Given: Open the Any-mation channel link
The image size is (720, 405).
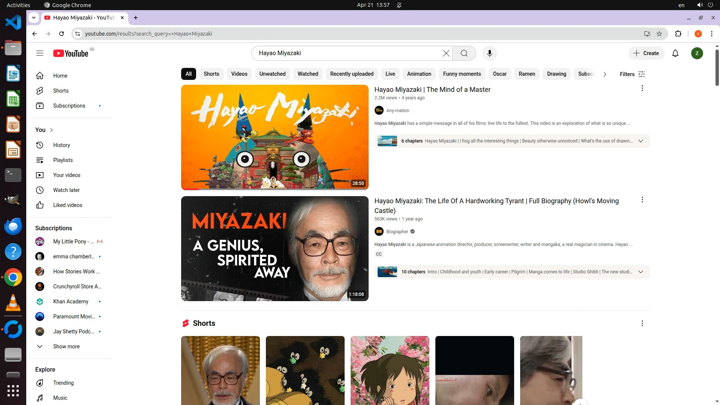Looking at the screenshot, I should point(397,111).
